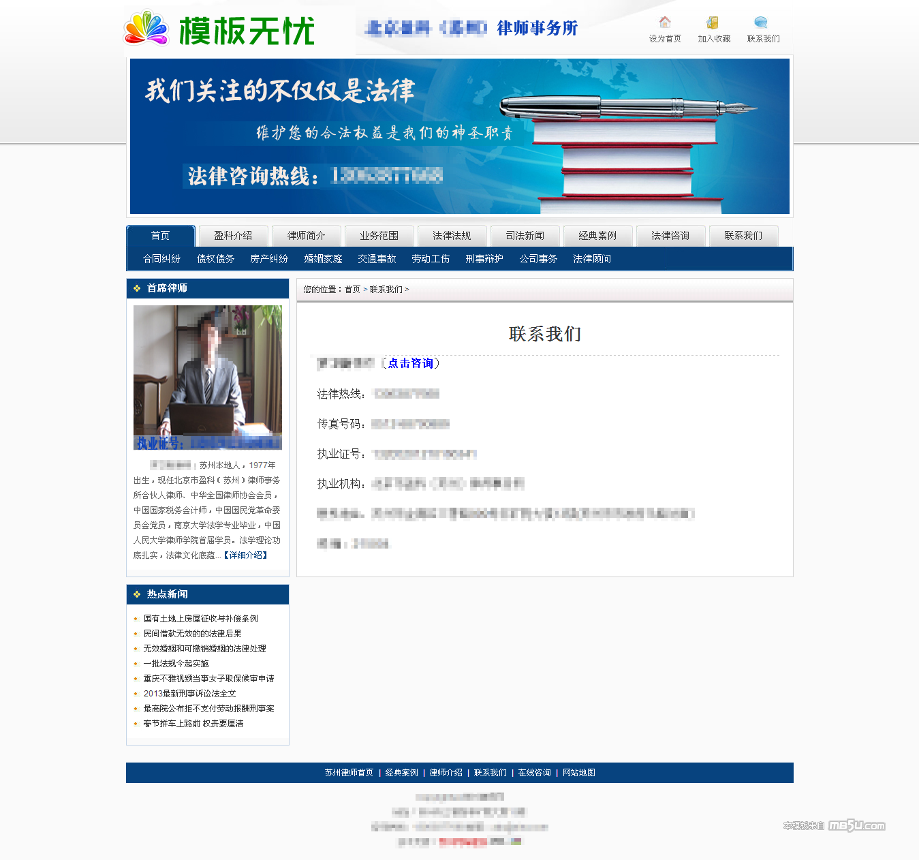Click the blue law firm banner image
Image resolution: width=919 pixels, height=860 pixels.
(x=459, y=136)
